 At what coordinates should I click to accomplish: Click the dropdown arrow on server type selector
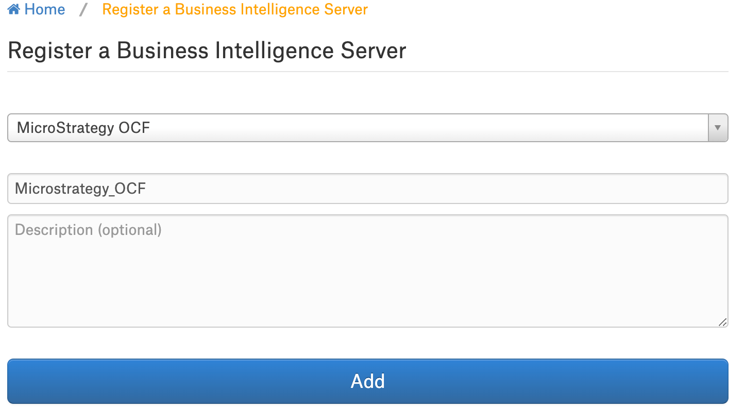[x=718, y=128]
